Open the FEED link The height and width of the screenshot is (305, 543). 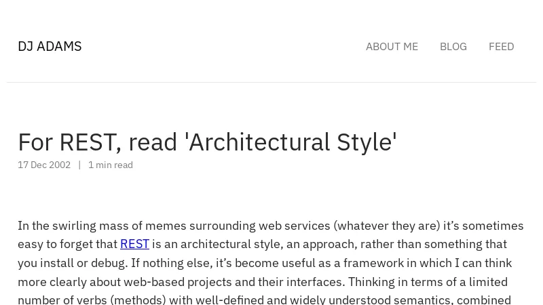click(x=501, y=46)
